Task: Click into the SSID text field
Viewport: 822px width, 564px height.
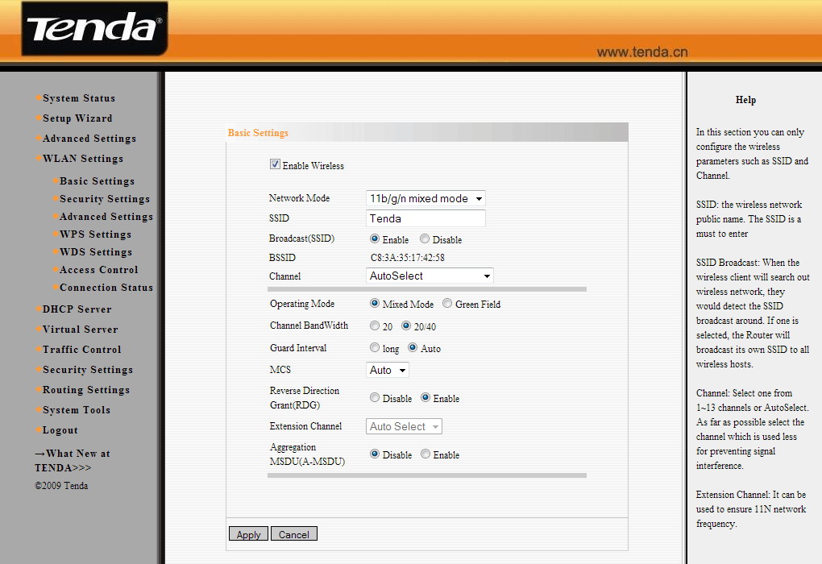Action: pos(426,218)
